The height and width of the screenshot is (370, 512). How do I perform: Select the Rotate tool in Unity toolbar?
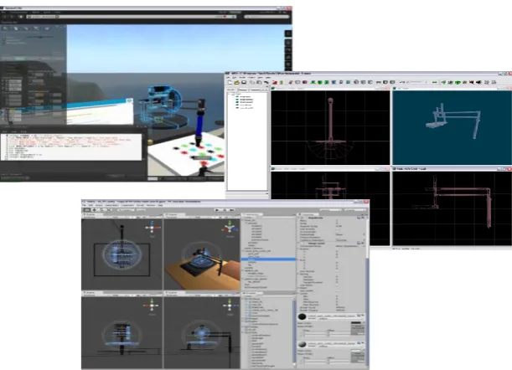[x=102, y=210]
